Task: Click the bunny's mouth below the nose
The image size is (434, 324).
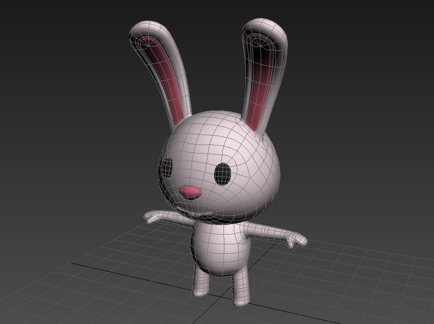Action: click(196, 212)
